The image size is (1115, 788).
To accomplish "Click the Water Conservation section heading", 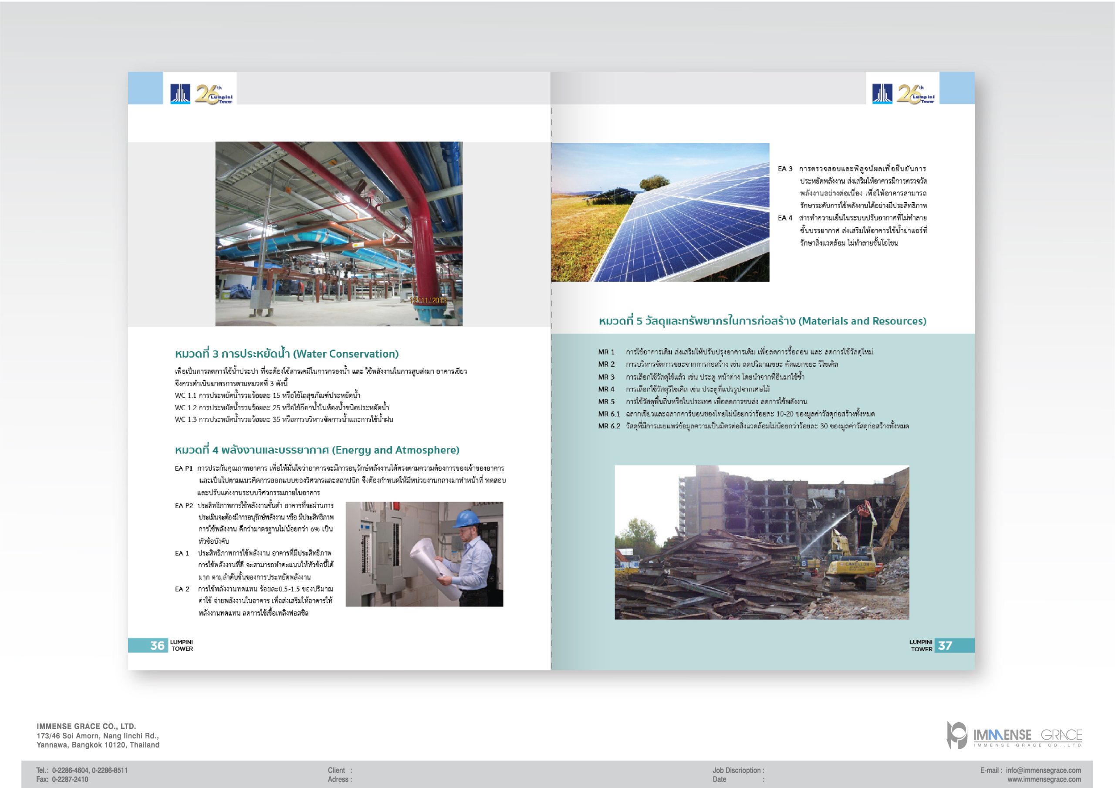I will pos(287,354).
